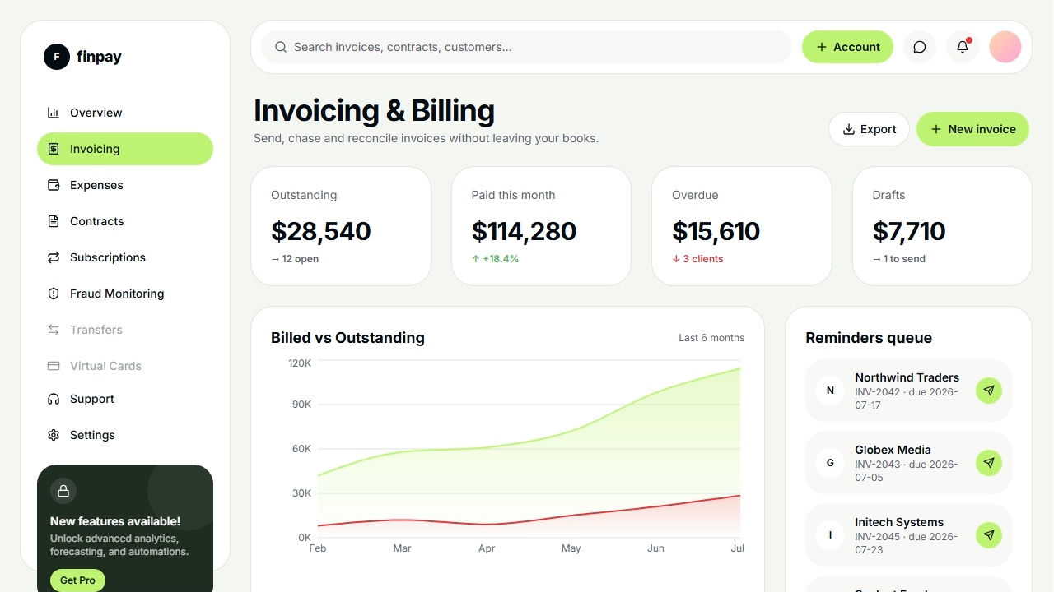The image size is (1054, 592).
Task: Send reminder to Northwind Traders
Action: click(989, 391)
